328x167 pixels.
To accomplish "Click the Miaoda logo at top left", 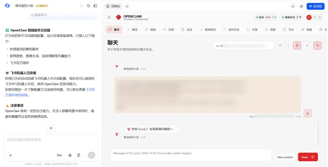I will click(x=7, y=6).
